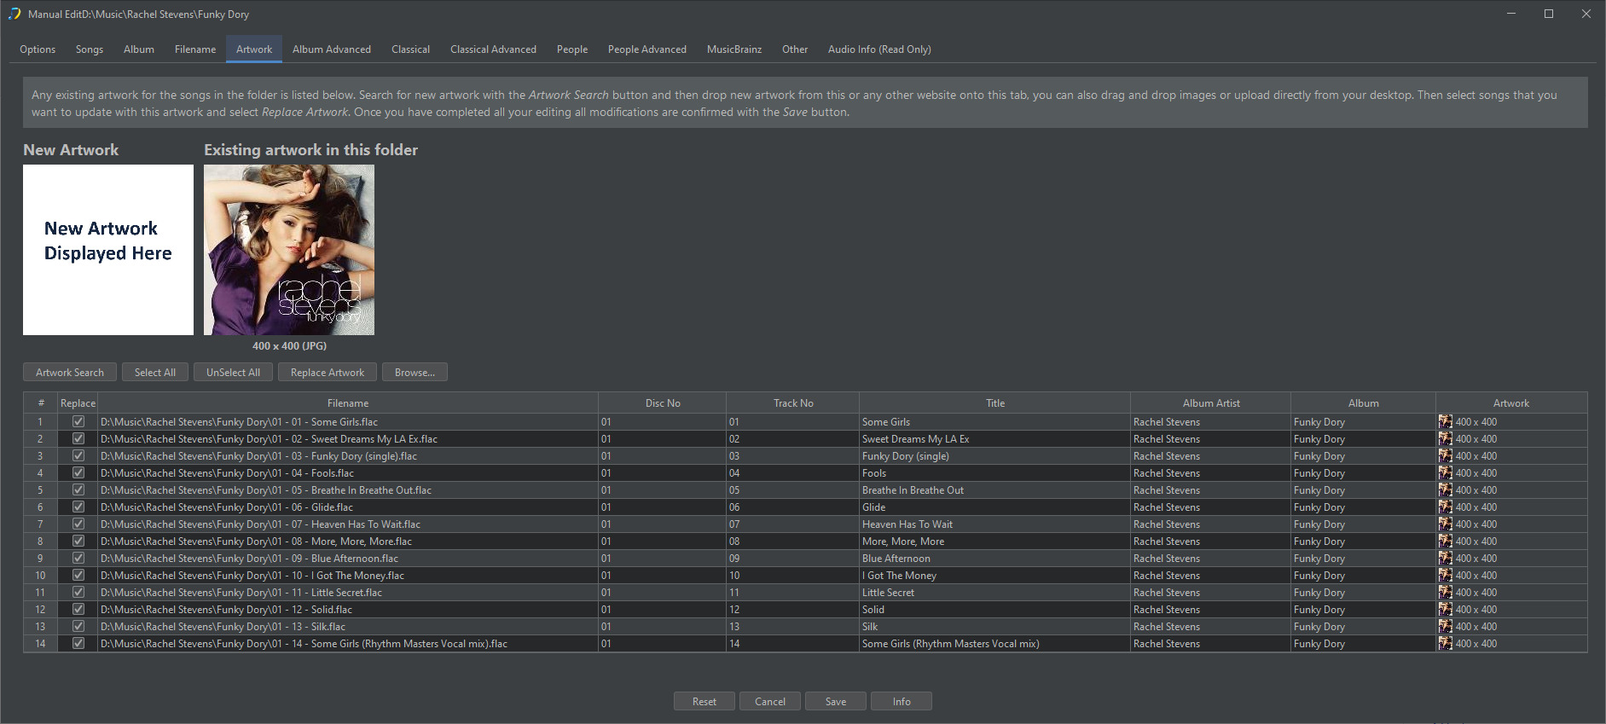The height and width of the screenshot is (724, 1606).
Task: Click artwork icon in the Silk row
Action: [1445, 626]
